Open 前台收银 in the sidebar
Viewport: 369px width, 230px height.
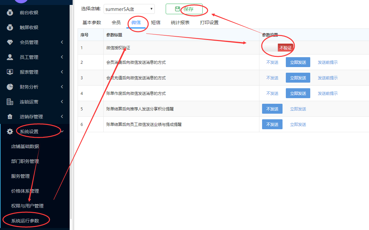(29, 13)
